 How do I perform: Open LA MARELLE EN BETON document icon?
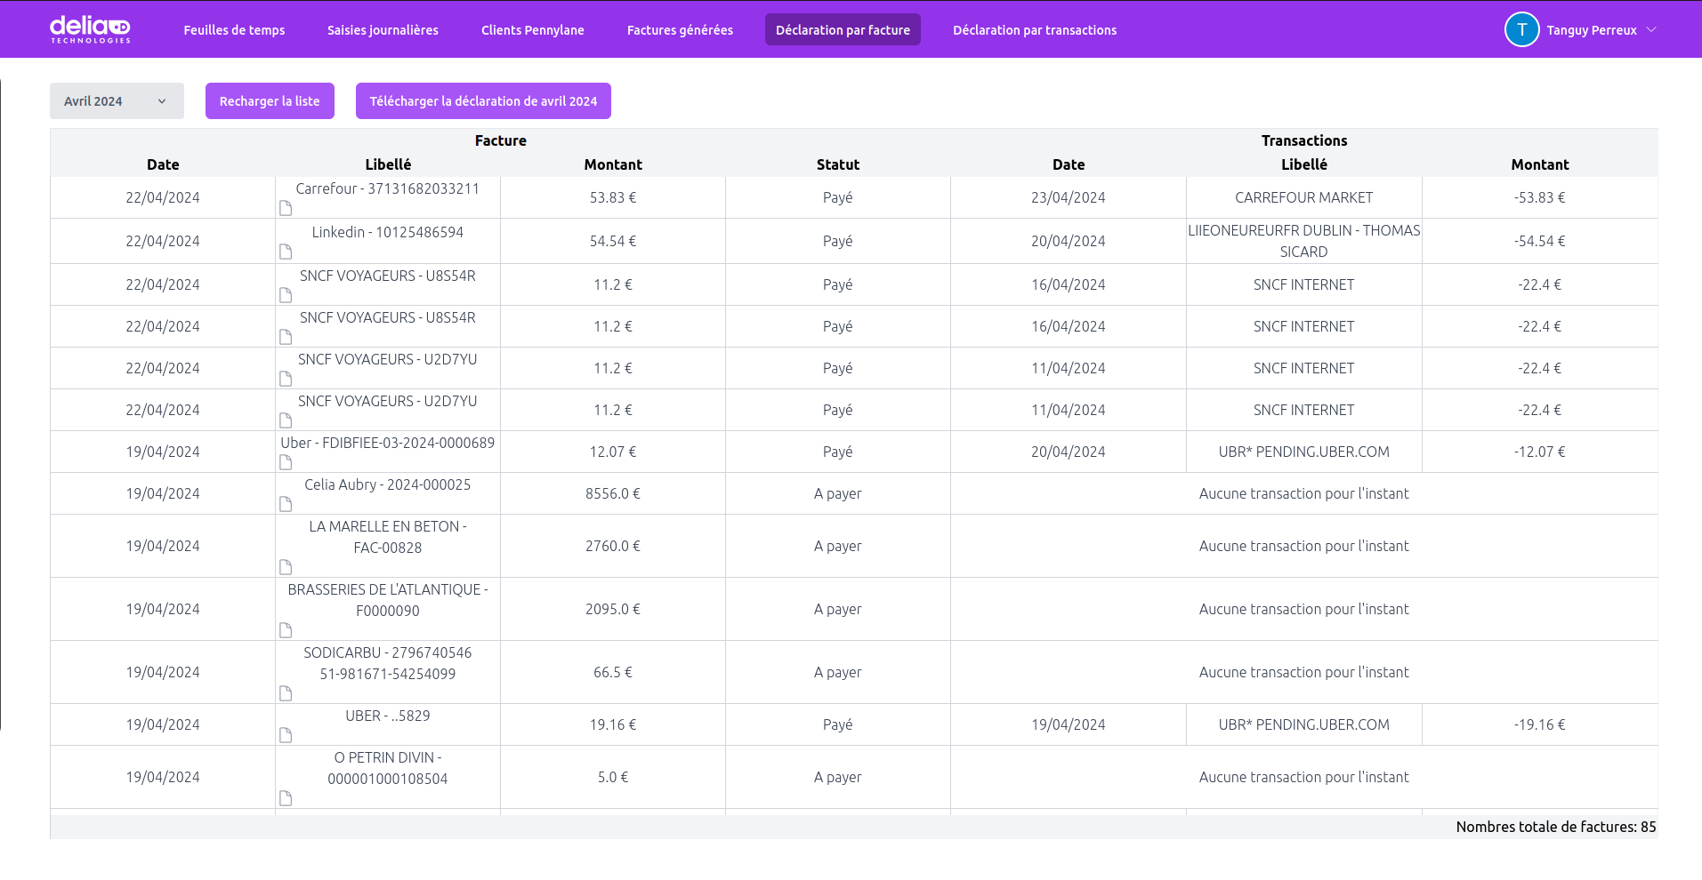pos(286,567)
